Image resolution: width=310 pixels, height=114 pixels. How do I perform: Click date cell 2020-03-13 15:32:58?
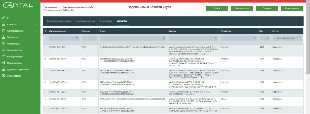pyautogui.click(x=58, y=108)
